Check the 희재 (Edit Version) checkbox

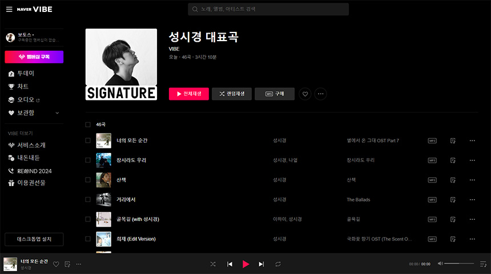88,239
